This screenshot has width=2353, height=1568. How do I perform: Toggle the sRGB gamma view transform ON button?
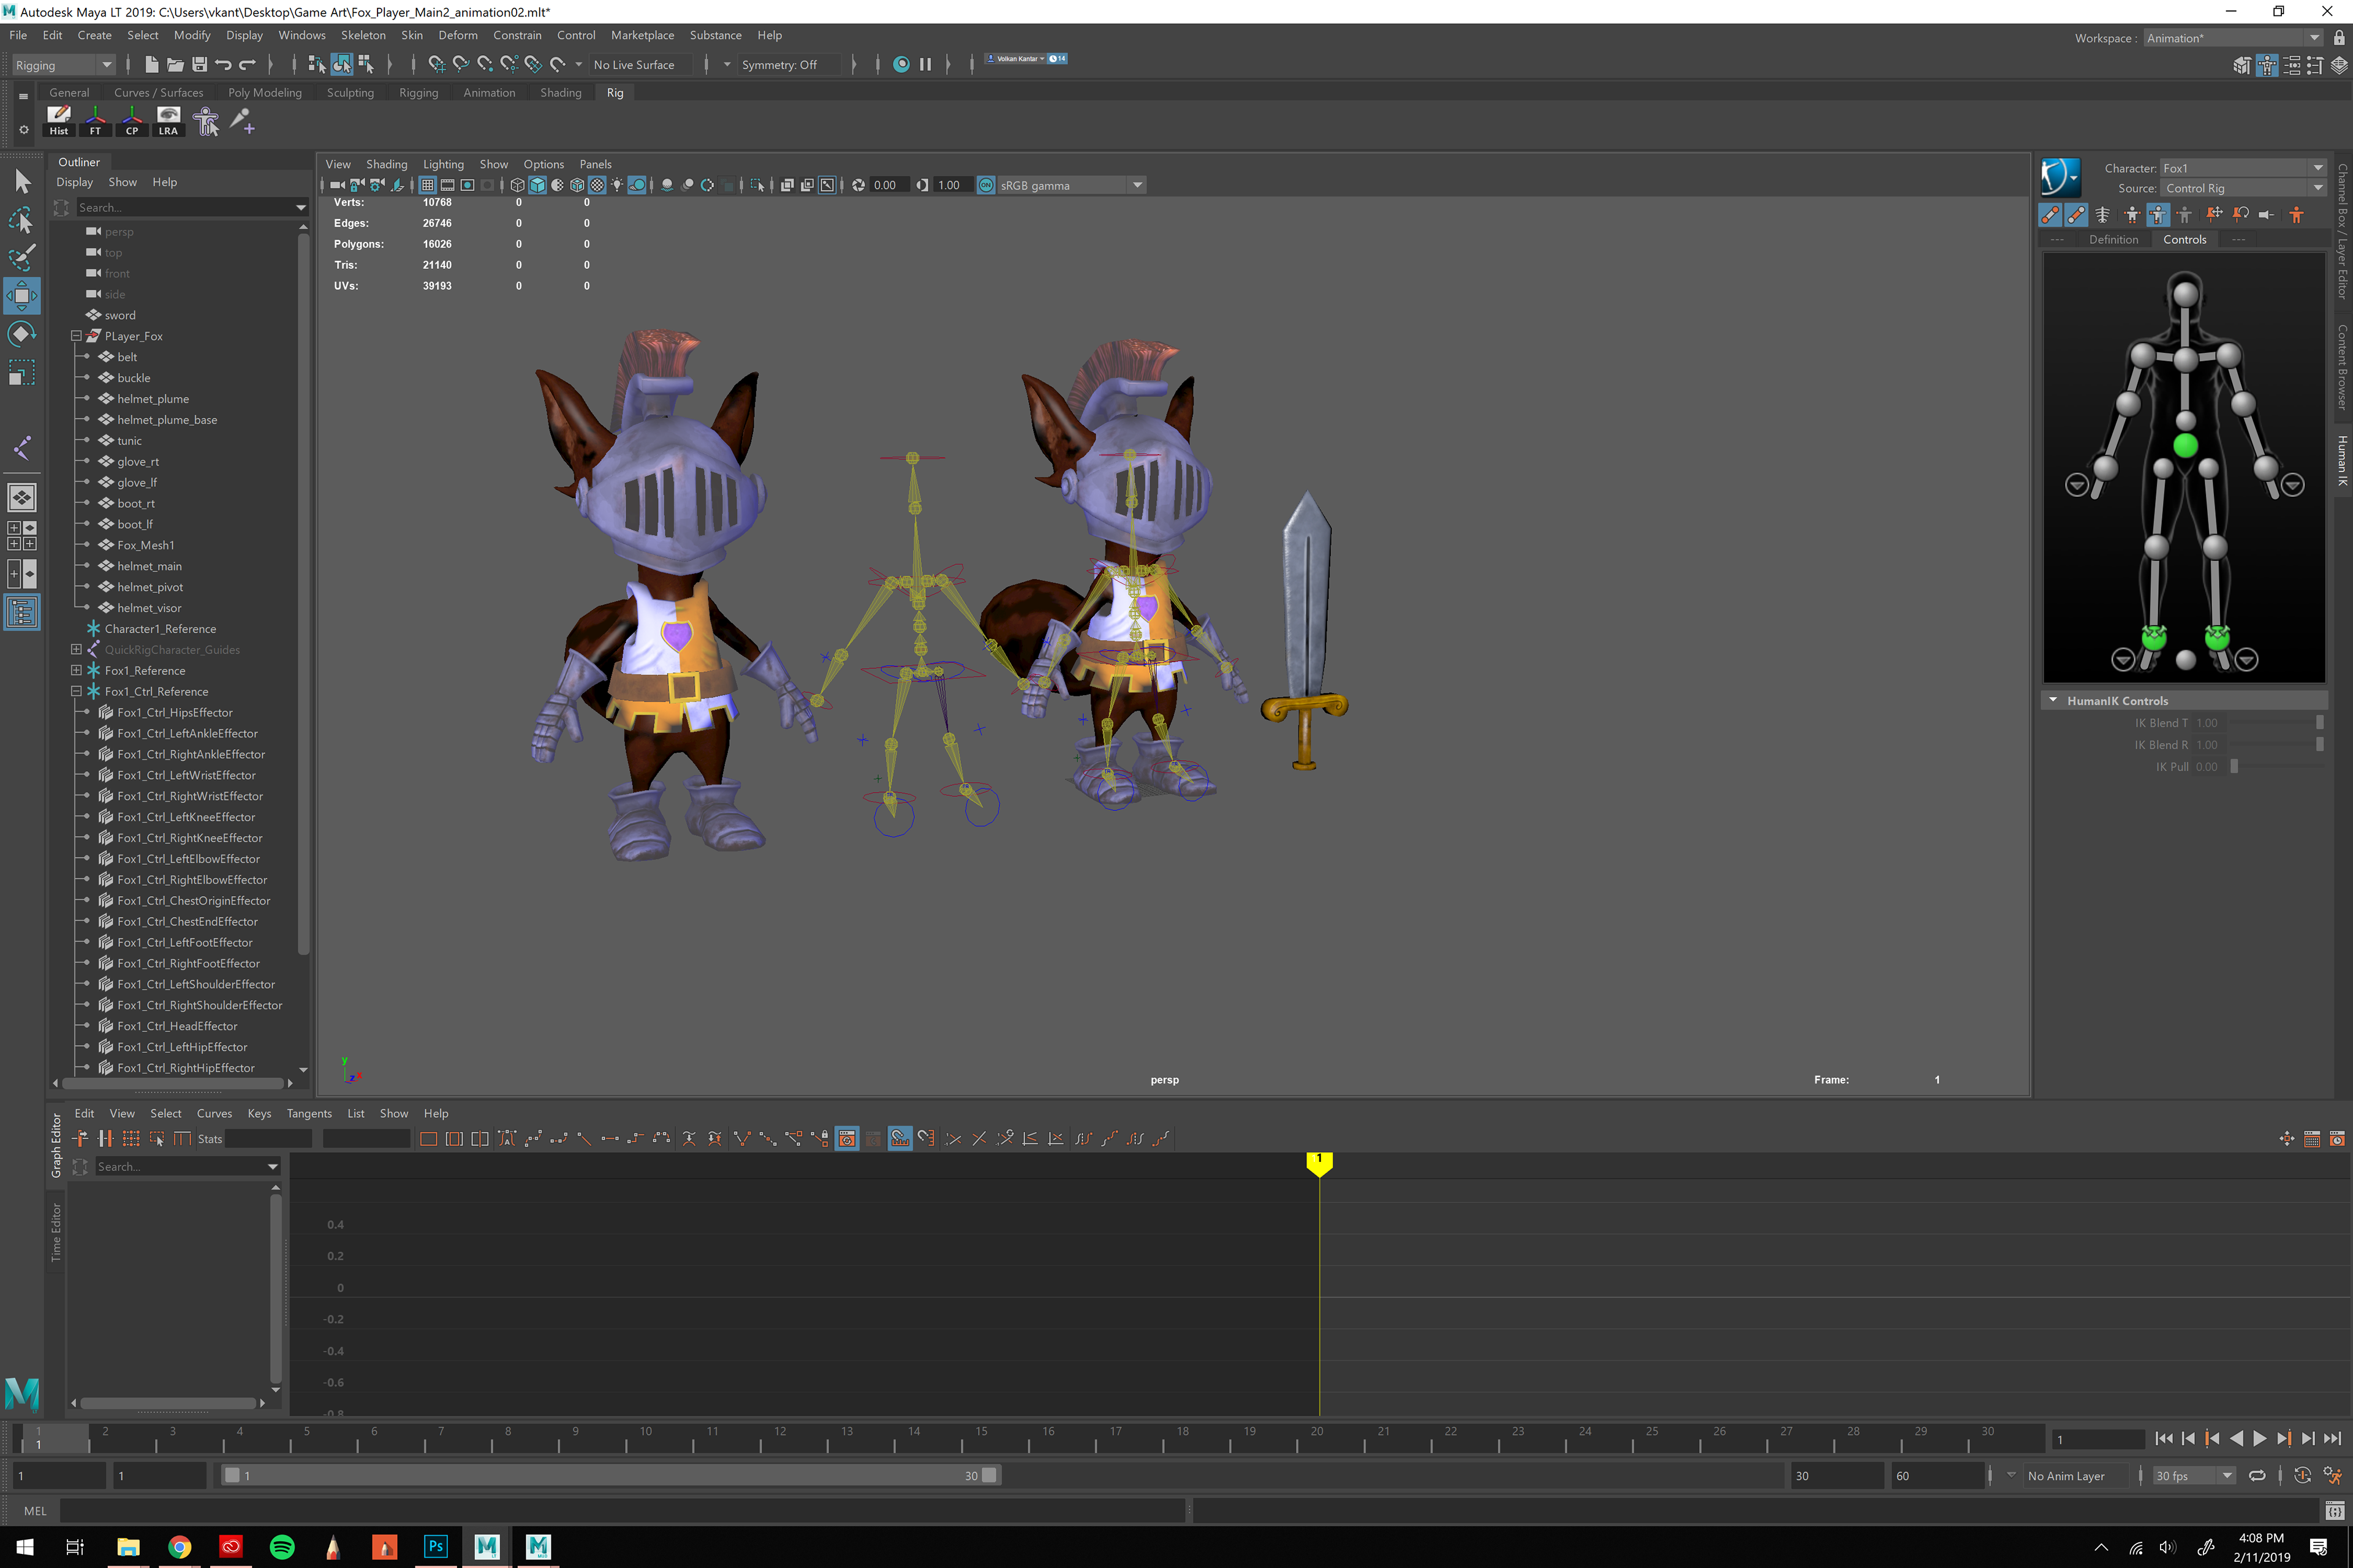click(985, 185)
